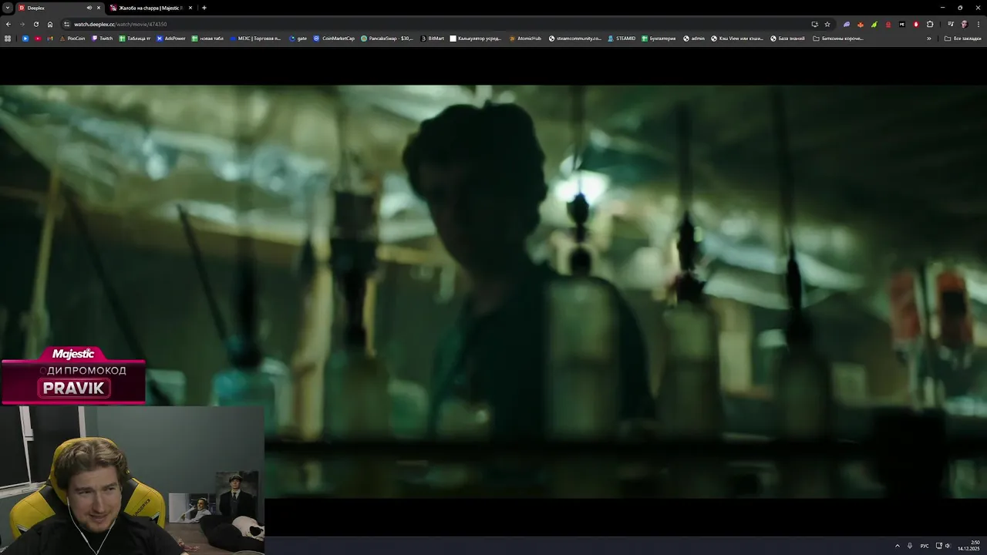Viewport: 987px width, 555px height.
Task: Open the purple leaf extension icon
Action: (847, 24)
